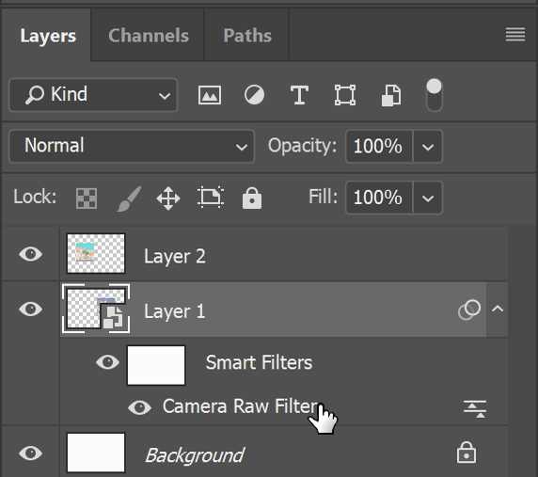This screenshot has width=538, height=477.
Task: Switch to the Paths tab
Action: click(247, 36)
